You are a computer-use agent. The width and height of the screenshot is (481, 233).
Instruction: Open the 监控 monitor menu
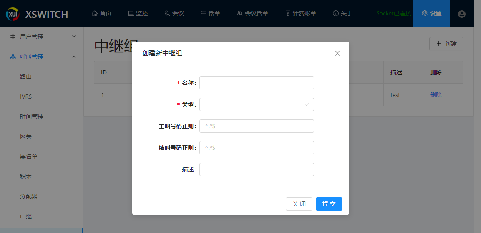click(138, 13)
